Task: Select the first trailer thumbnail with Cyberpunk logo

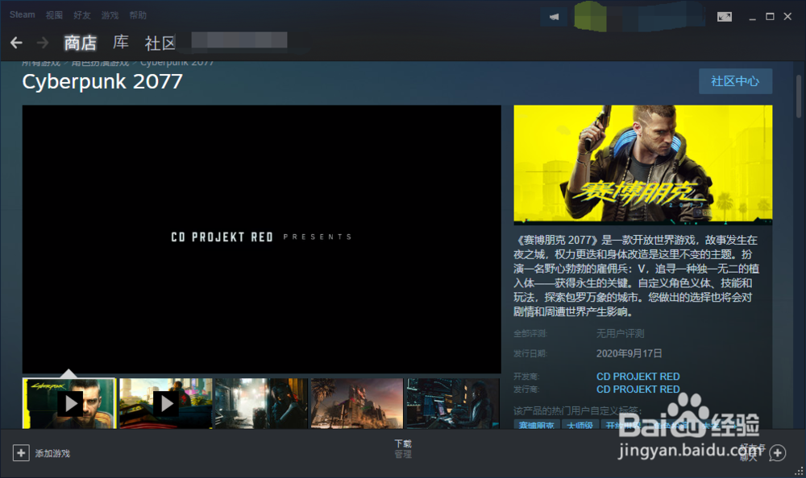Action: pyautogui.click(x=69, y=403)
